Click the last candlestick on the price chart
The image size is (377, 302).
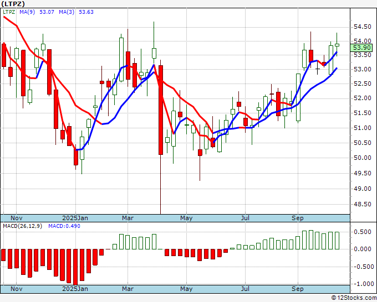(x=337, y=45)
